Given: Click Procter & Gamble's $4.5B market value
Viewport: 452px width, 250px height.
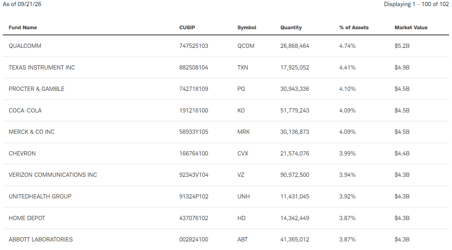Looking at the screenshot, I should coord(402,89).
